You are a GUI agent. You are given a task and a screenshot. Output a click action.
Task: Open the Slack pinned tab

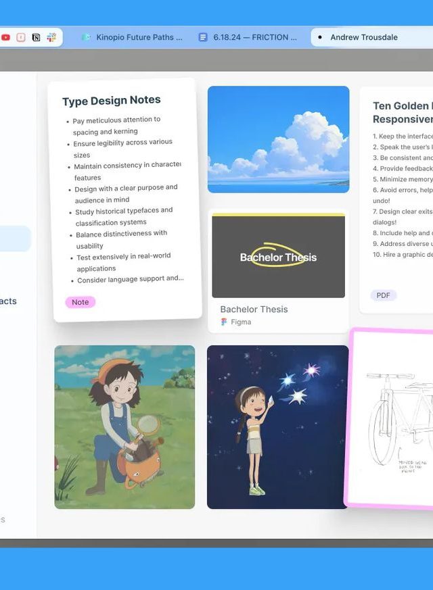tap(51, 37)
